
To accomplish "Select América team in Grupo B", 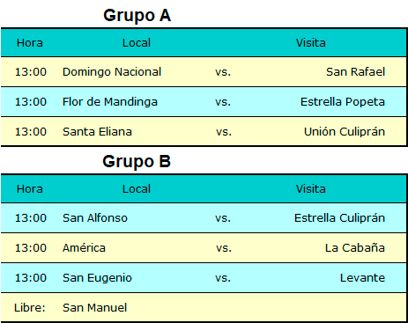I will (84, 248).
